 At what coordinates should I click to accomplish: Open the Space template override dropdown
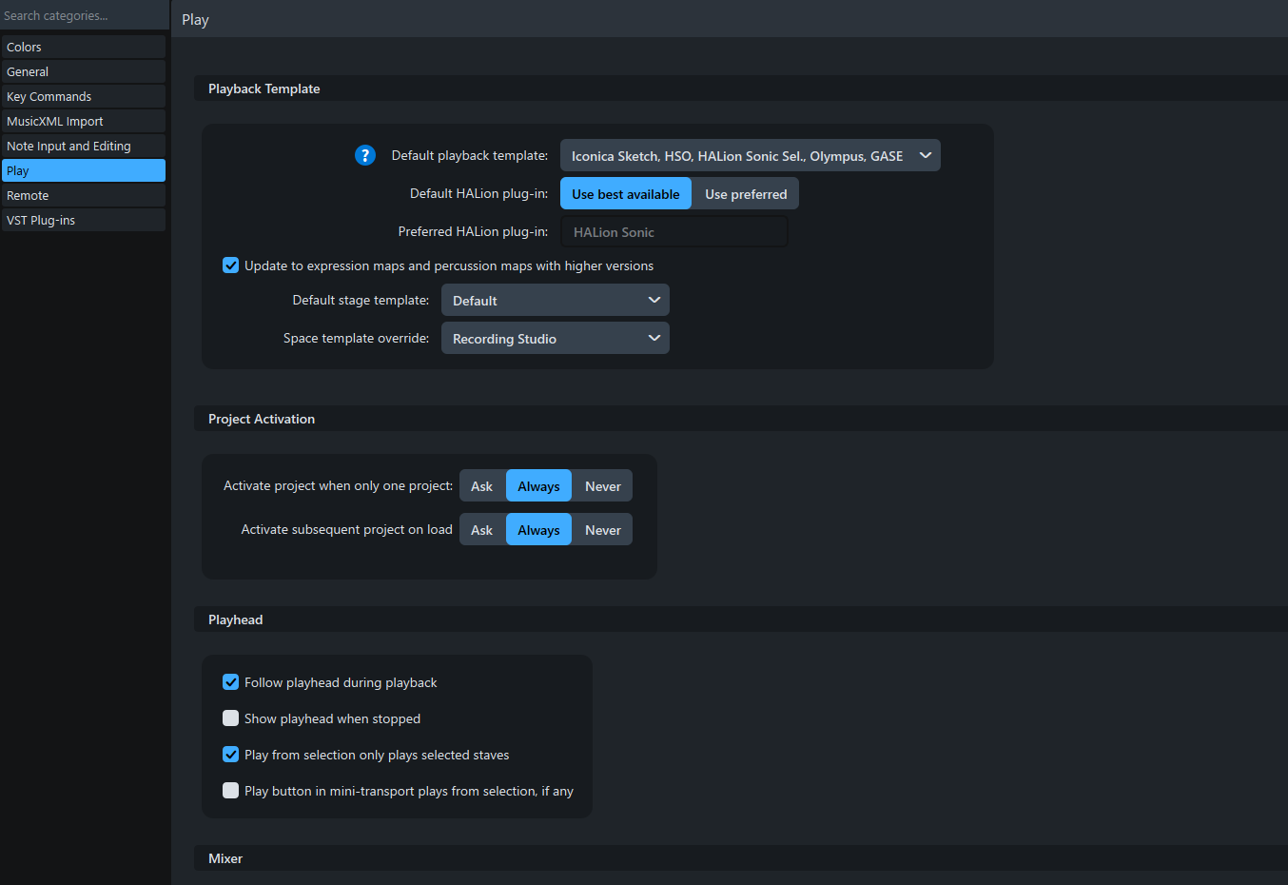coord(556,339)
